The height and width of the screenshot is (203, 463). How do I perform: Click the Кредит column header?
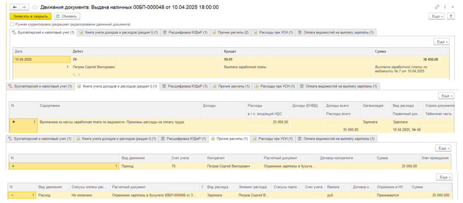click(x=298, y=51)
